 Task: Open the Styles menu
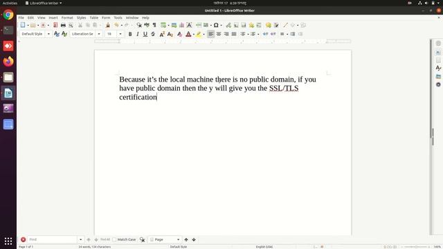[x=82, y=17]
